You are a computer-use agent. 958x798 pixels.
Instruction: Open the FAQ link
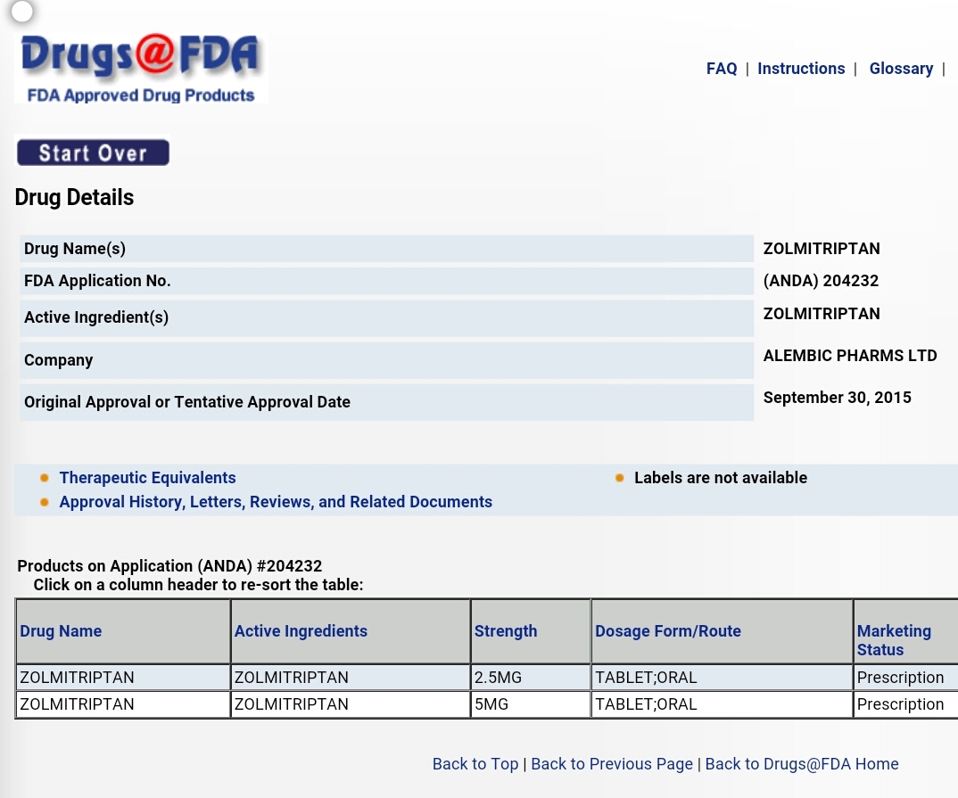[x=721, y=69]
